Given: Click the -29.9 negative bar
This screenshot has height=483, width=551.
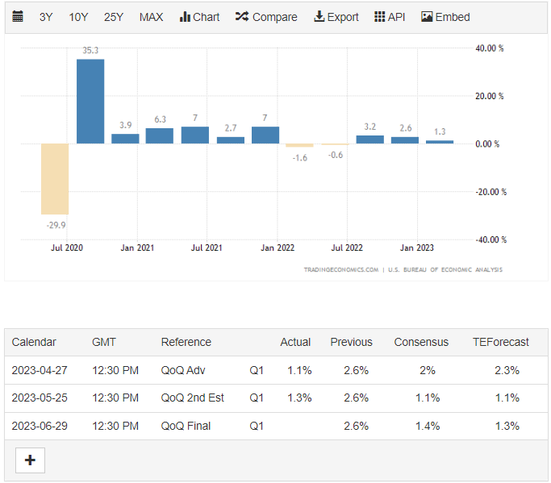Looking at the screenshot, I should (55, 178).
